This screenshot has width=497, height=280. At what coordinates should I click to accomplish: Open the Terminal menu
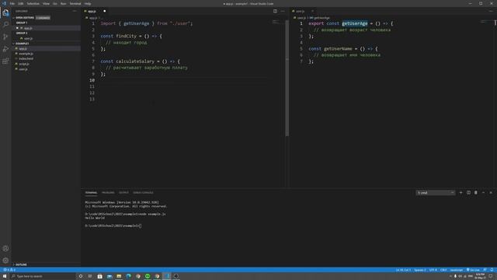(75, 3)
